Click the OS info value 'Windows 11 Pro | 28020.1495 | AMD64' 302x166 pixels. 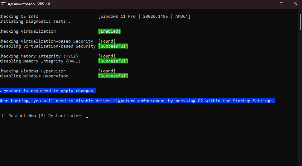click(144, 16)
